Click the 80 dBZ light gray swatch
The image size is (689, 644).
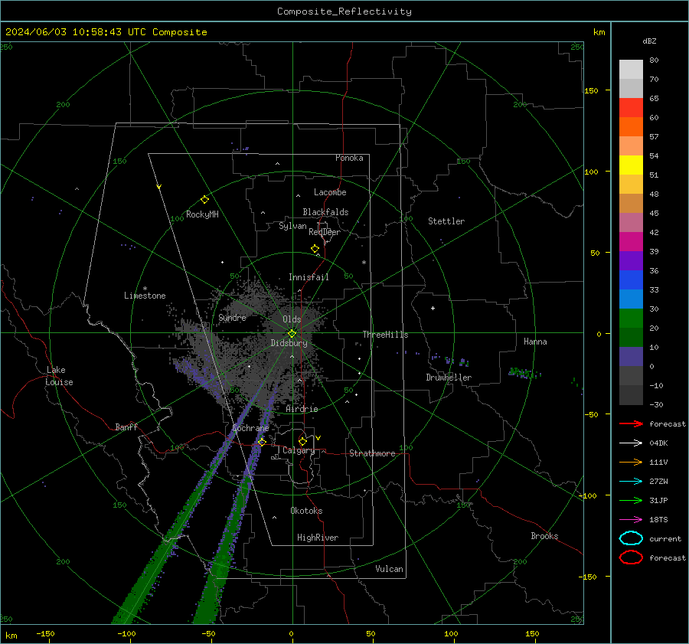pos(631,69)
